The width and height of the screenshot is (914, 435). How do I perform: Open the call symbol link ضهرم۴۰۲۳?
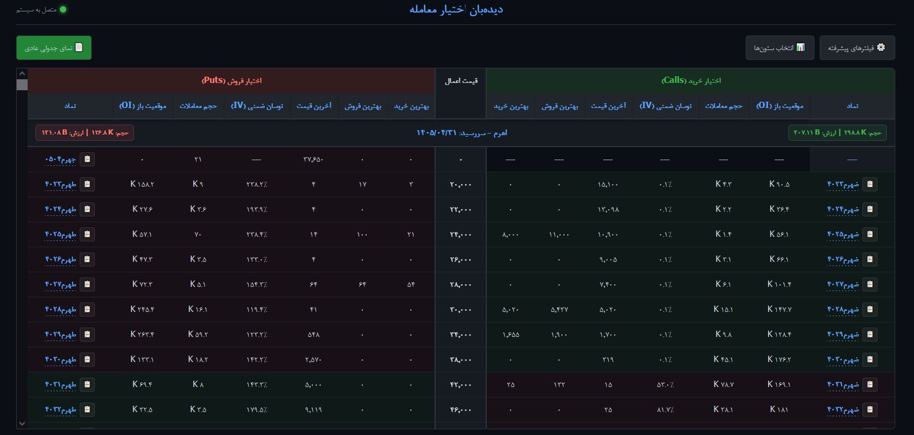tap(843, 184)
